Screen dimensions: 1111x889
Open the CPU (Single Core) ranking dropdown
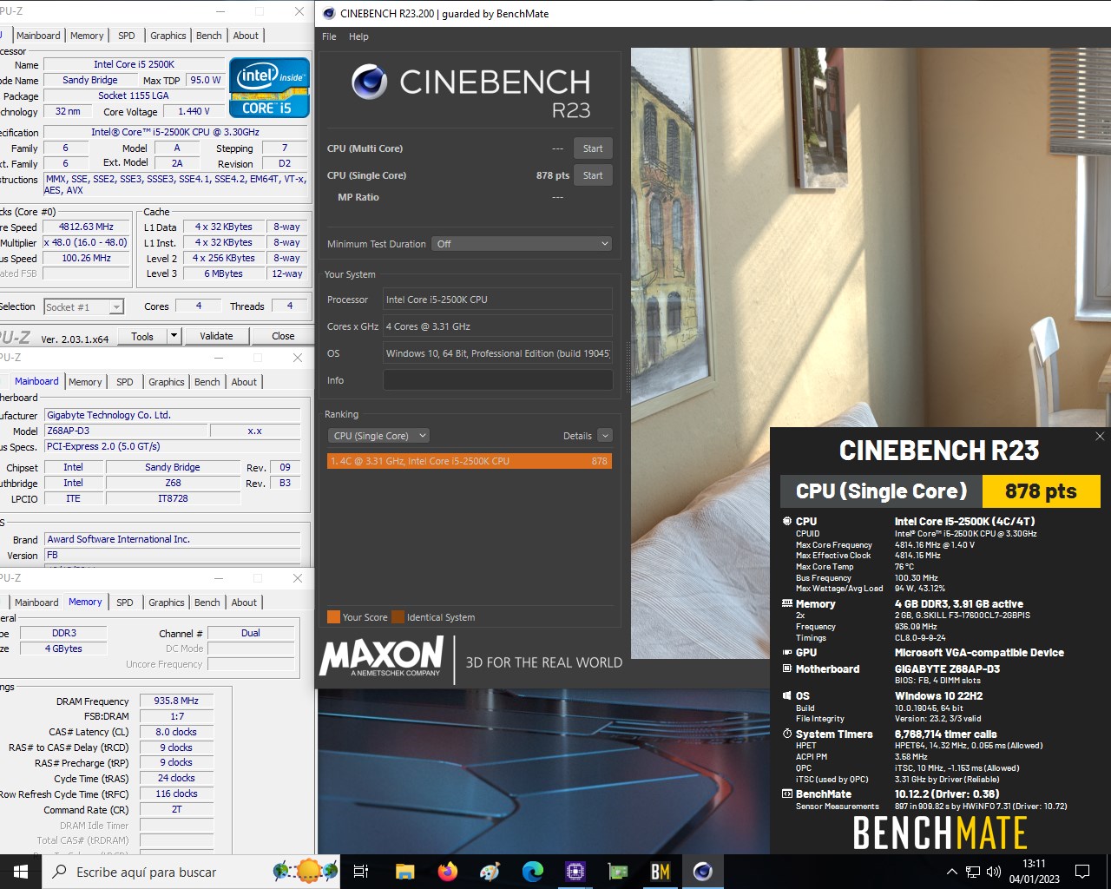coord(379,436)
